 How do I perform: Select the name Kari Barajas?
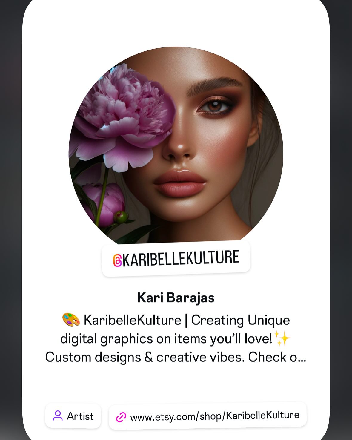[x=176, y=298]
